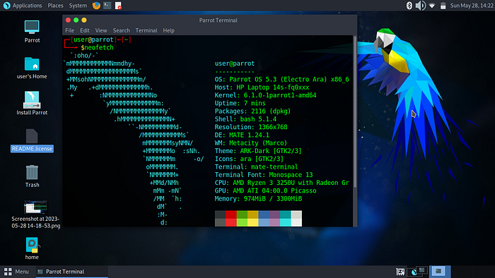Open the terminal Edit menu
The image size is (495, 278).
[85, 30]
